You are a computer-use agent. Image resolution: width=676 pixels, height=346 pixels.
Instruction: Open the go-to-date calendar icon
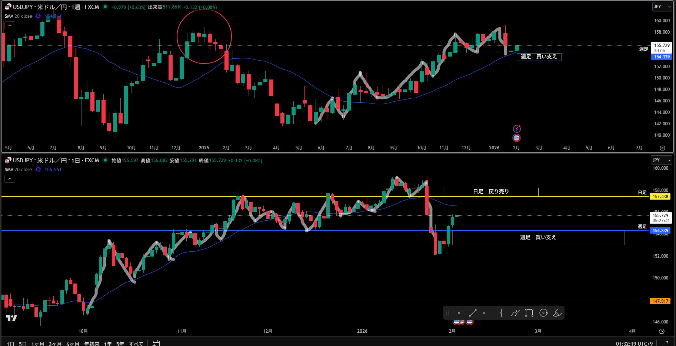point(156,343)
